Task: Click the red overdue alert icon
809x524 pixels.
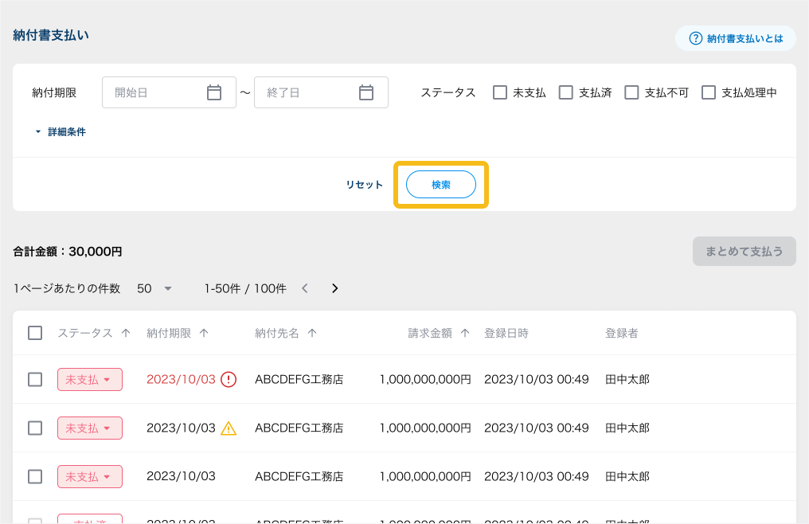Action: click(229, 379)
